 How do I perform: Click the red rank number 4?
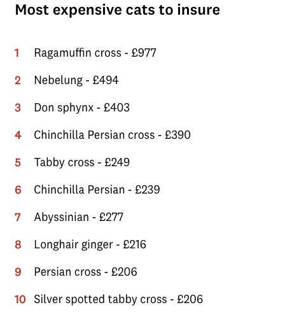click(x=18, y=135)
